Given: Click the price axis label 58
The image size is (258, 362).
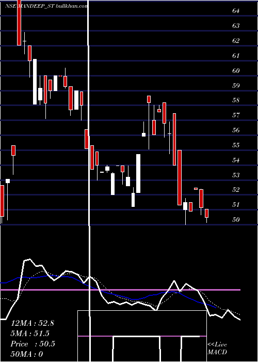Looking at the screenshot, I should (236, 100).
